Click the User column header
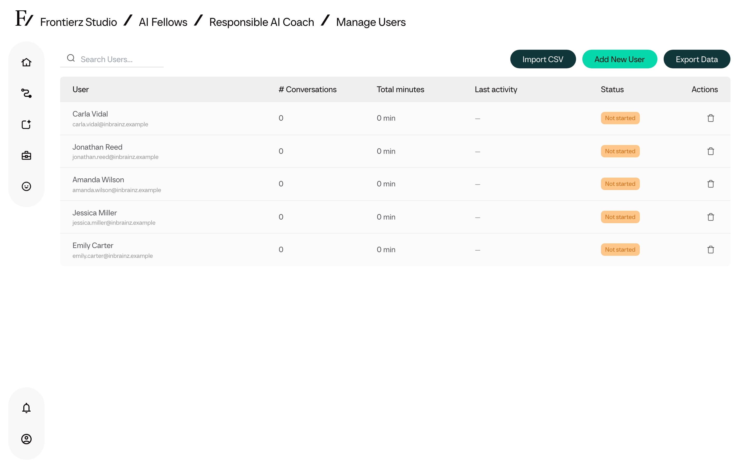 pyautogui.click(x=81, y=89)
